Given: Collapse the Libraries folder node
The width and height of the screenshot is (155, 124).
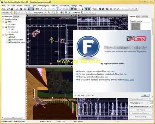Looking at the screenshot, I should [3, 27].
